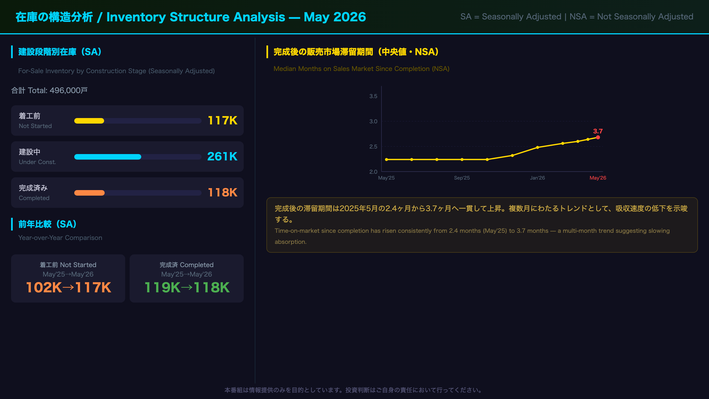Click the red 3.7 data label
Image resolution: width=709 pixels, height=399 pixels.
click(598, 131)
